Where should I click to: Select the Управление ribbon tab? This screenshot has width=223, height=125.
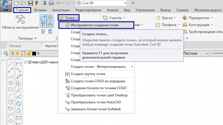click(145, 10)
